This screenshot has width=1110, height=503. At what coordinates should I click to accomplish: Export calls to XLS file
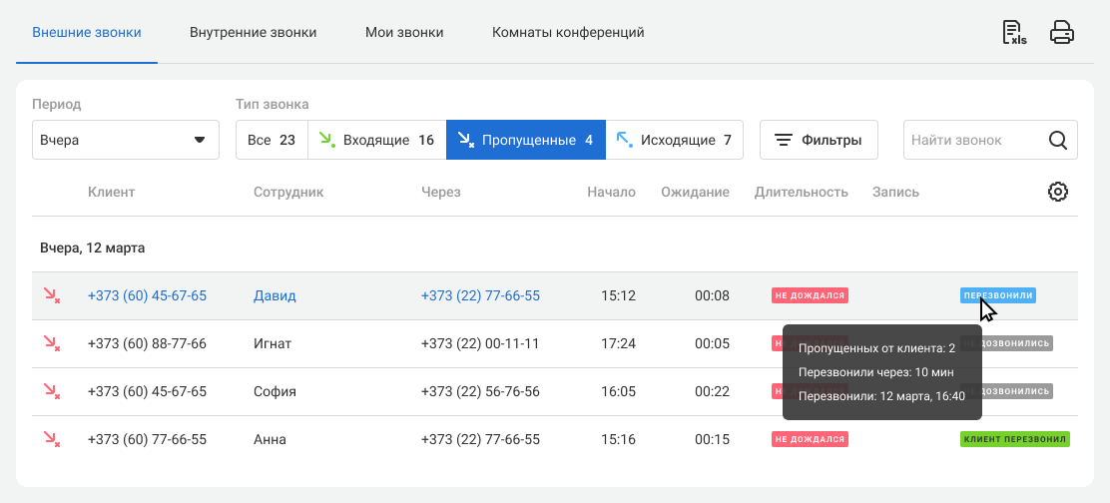(1014, 33)
